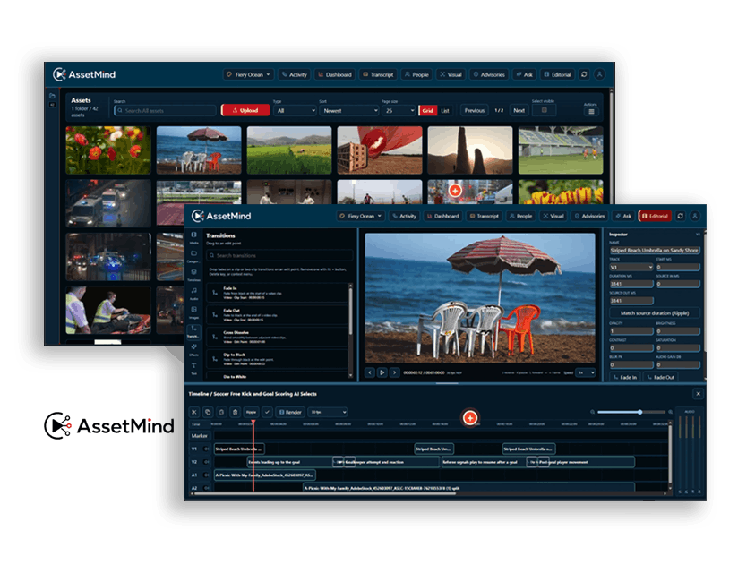Click the red Upload button

pyautogui.click(x=245, y=110)
